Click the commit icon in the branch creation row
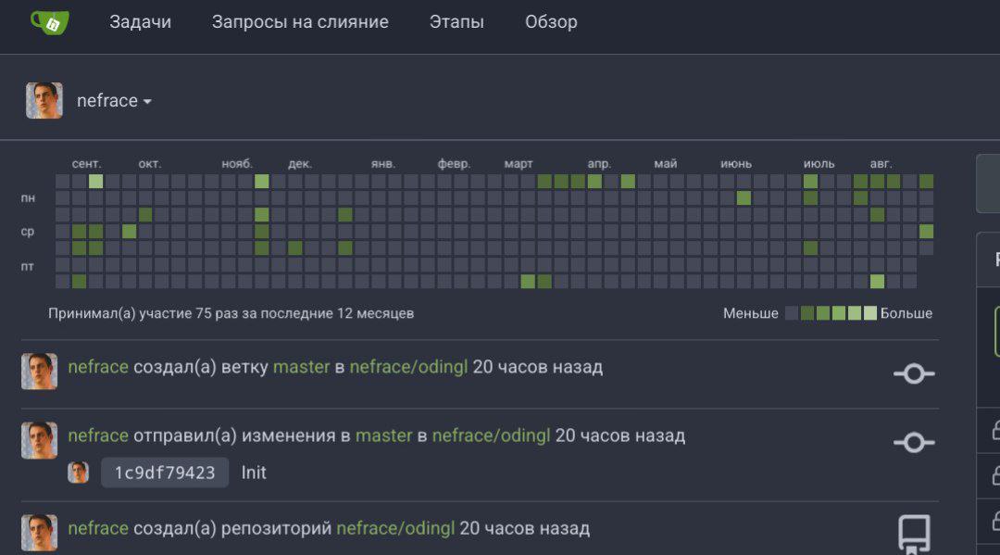 click(x=914, y=373)
